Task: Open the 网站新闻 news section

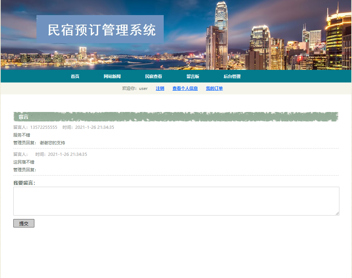Action: (113, 76)
